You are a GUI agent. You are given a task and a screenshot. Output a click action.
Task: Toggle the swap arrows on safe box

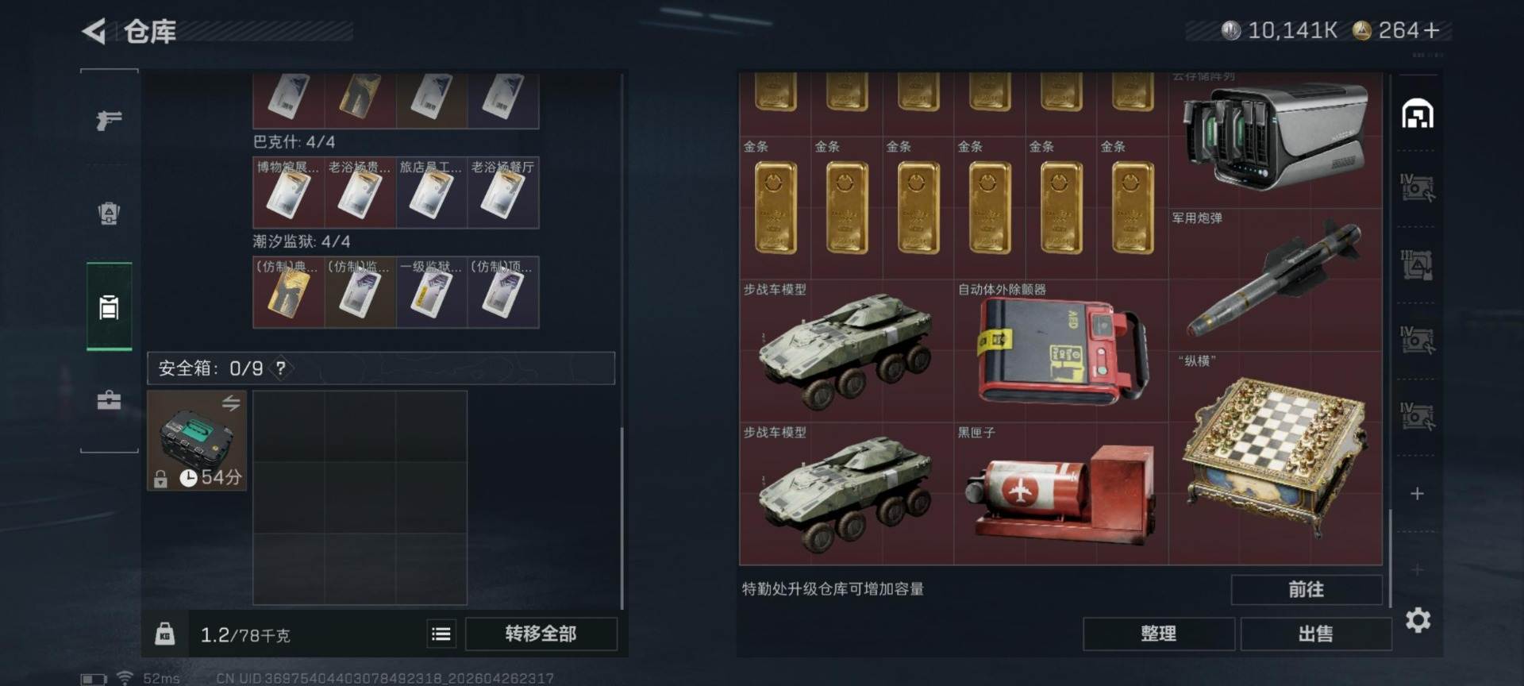[231, 403]
